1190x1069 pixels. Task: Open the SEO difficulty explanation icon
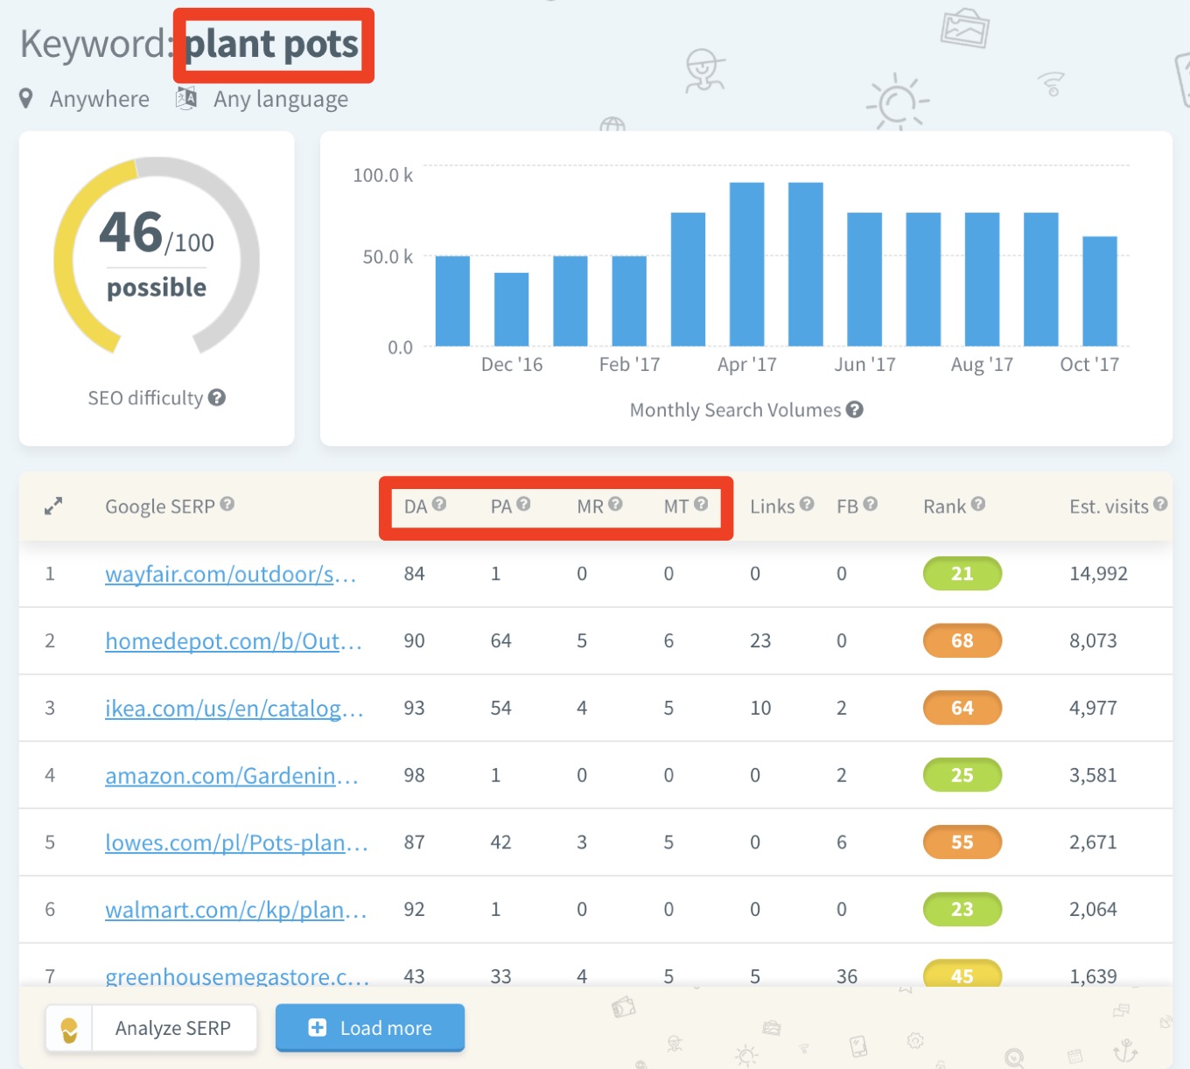point(217,397)
